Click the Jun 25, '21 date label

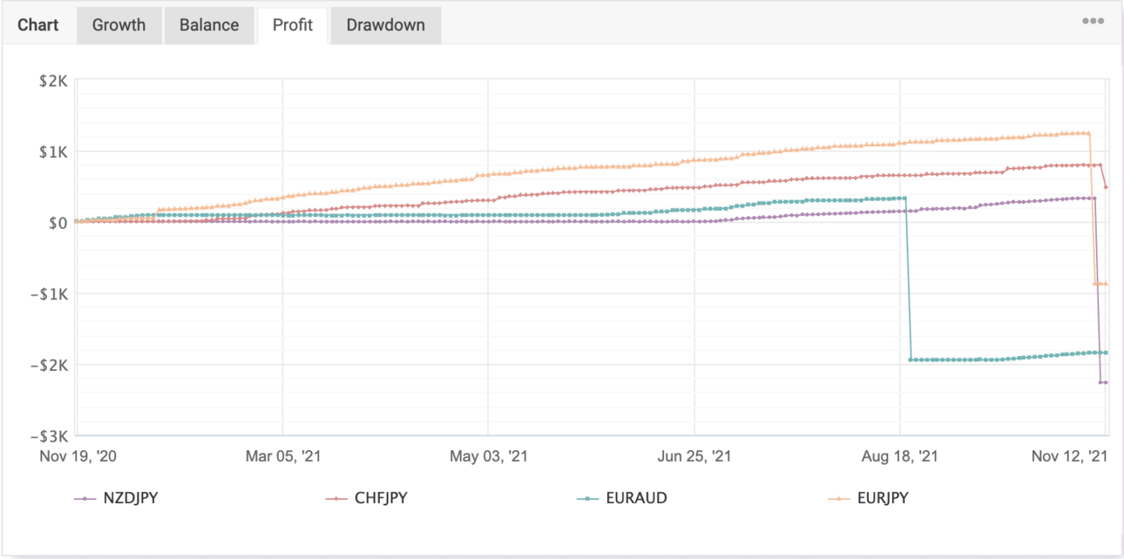(694, 456)
